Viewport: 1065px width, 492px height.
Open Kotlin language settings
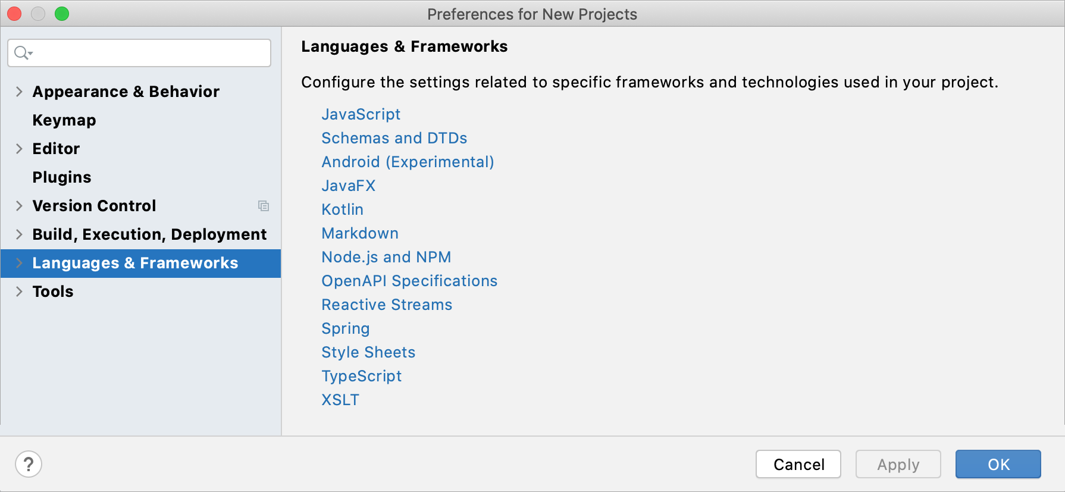(342, 209)
